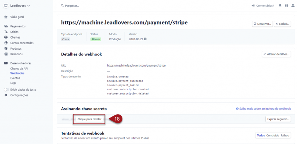Click the Clientes sidebar icon
This screenshot has height=144, width=297.
pyautogui.click(x=6, y=37)
